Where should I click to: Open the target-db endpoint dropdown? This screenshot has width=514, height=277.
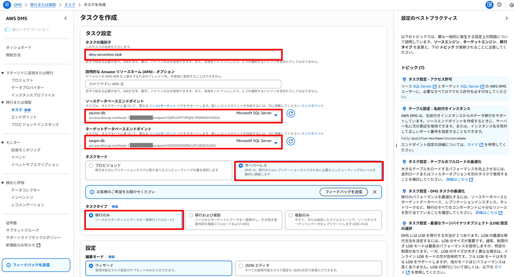coord(183,143)
